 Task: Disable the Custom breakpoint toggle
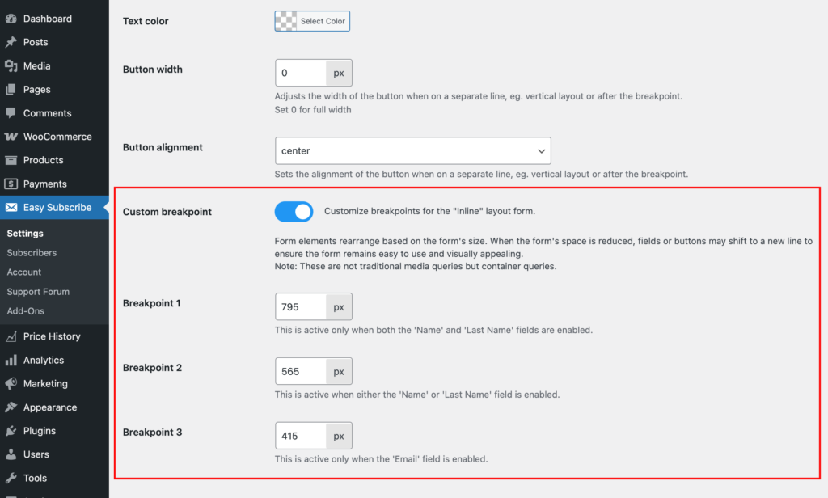(294, 212)
